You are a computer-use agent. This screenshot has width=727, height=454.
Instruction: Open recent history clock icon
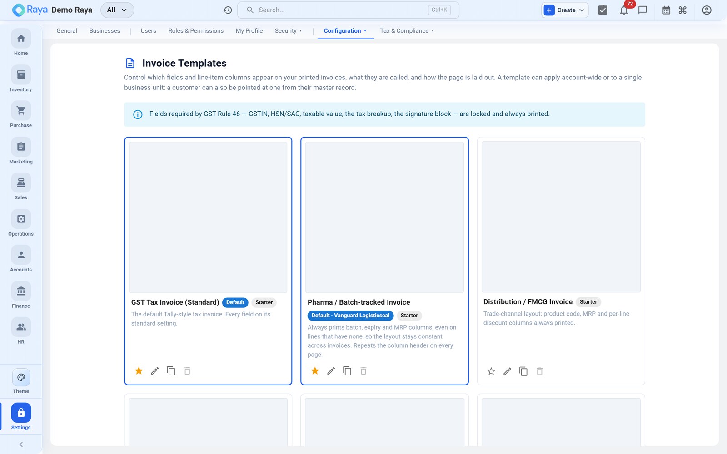point(228,10)
